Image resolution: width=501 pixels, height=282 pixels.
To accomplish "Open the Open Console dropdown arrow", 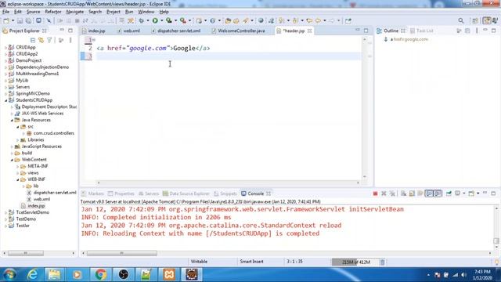I will click(x=478, y=193).
